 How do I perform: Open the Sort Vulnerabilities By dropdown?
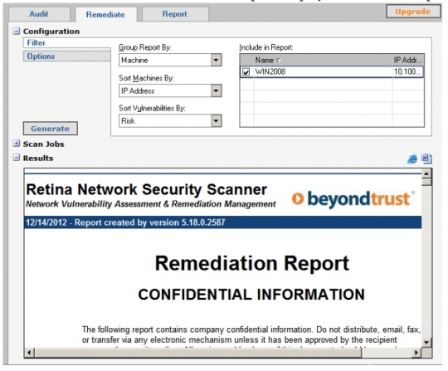point(217,120)
